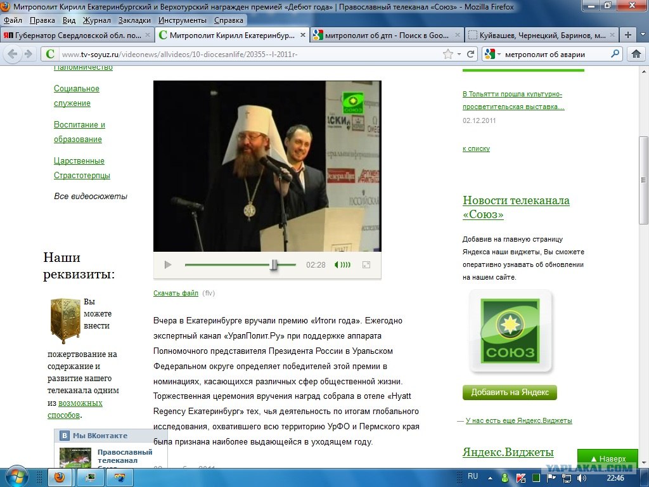Reload the page with the refresh icon
This screenshot has width=649, height=487.
point(470,54)
